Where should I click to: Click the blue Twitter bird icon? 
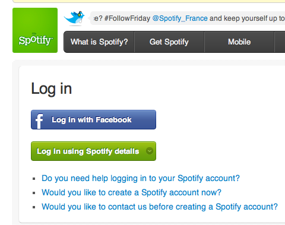coord(74,18)
